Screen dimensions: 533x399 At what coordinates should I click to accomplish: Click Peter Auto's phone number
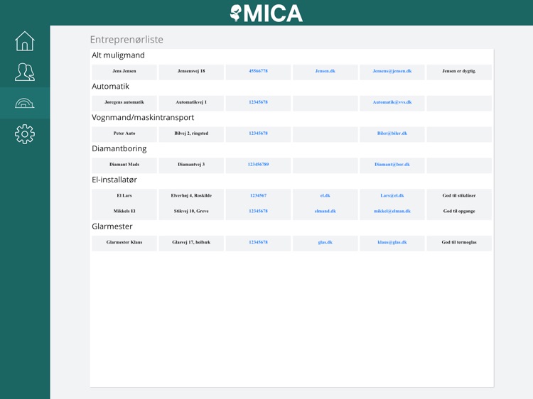(x=258, y=133)
